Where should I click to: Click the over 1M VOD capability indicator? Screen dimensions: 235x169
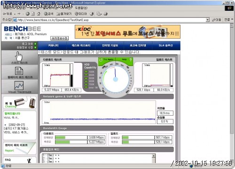(91, 88)
